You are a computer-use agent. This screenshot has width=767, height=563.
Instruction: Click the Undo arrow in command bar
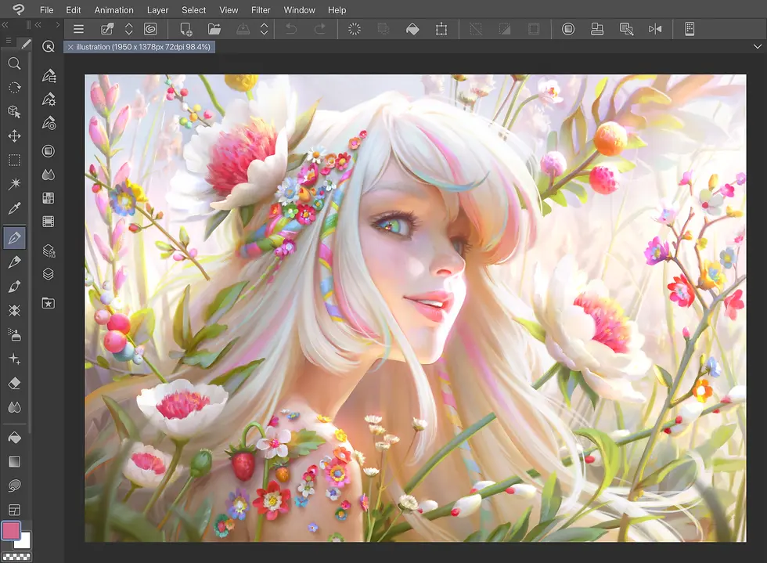point(291,29)
